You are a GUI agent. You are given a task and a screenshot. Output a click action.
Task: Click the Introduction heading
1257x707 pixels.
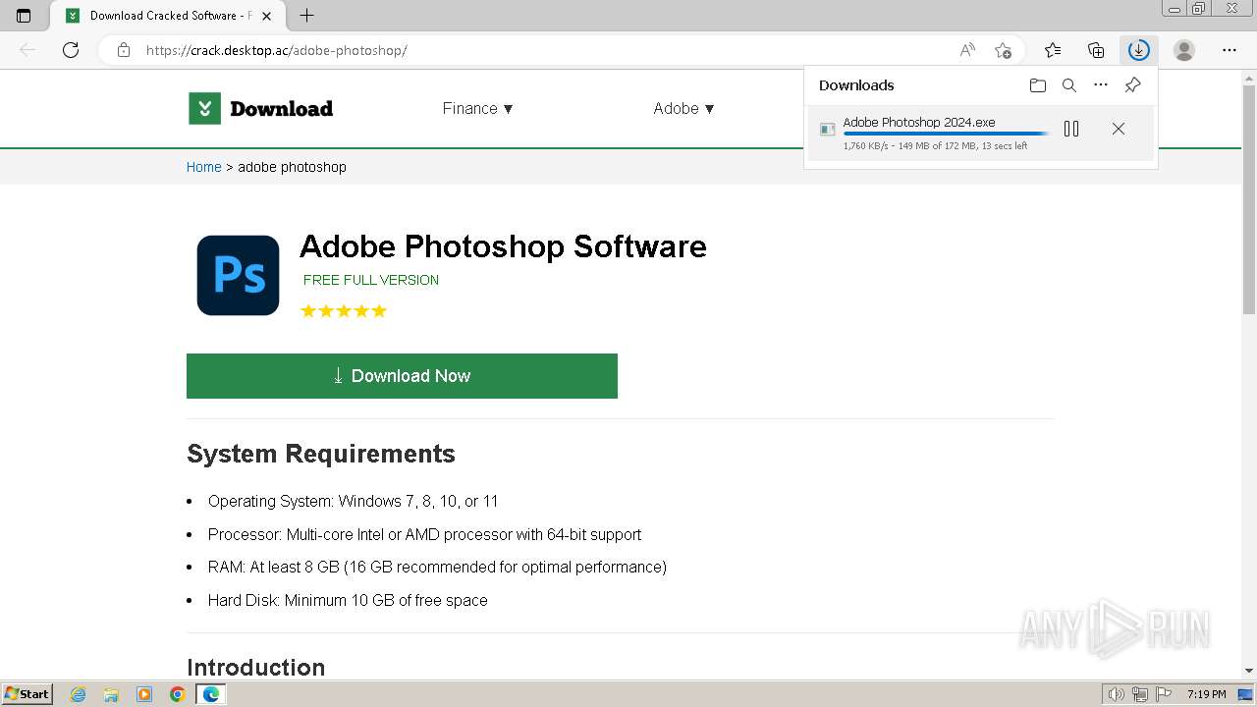255,667
